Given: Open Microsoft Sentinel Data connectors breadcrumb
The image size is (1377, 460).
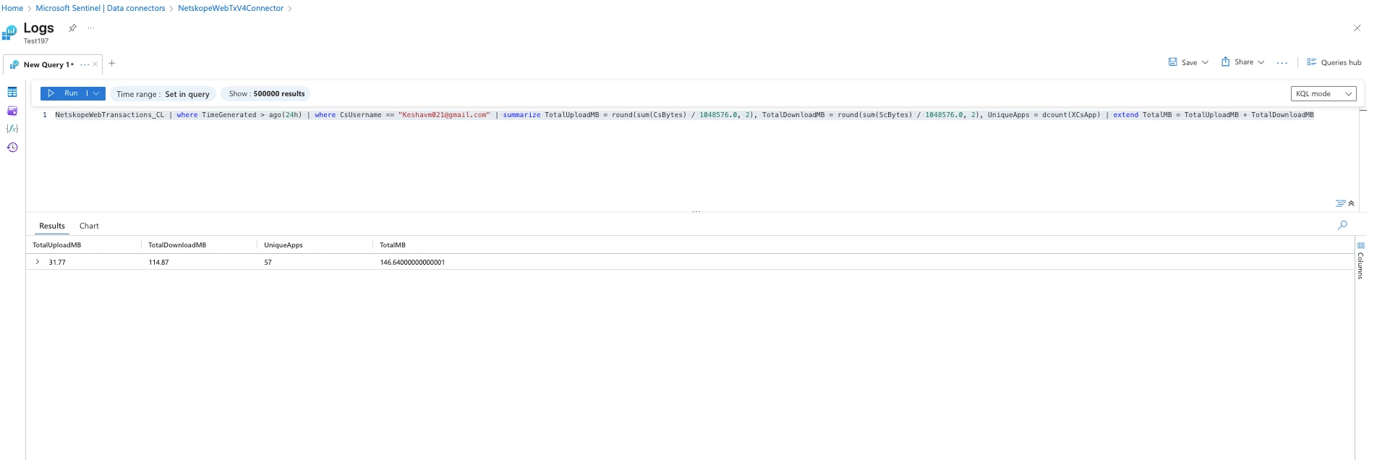Looking at the screenshot, I should 101,8.
